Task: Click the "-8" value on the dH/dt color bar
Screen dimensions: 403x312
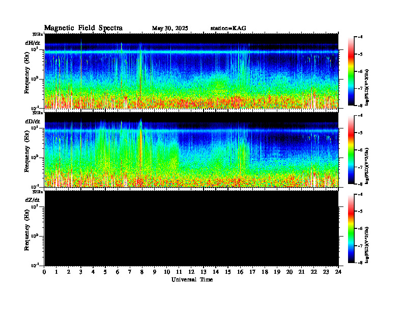Action: tap(360, 106)
